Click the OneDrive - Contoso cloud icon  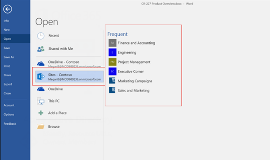click(41, 64)
